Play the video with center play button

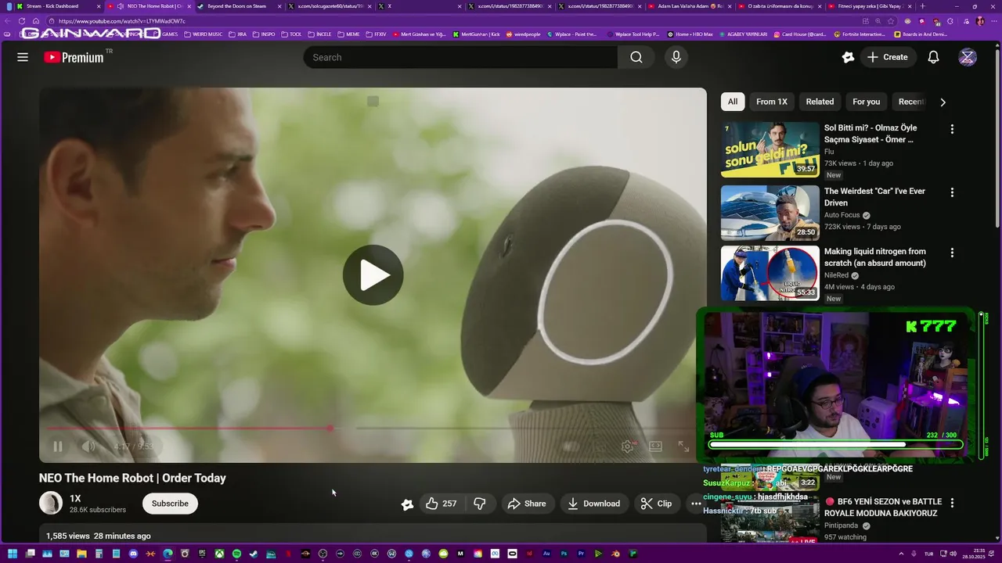coord(373,275)
